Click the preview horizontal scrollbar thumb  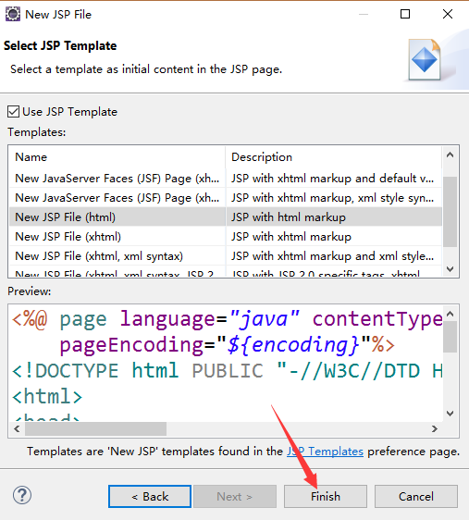[96, 428]
